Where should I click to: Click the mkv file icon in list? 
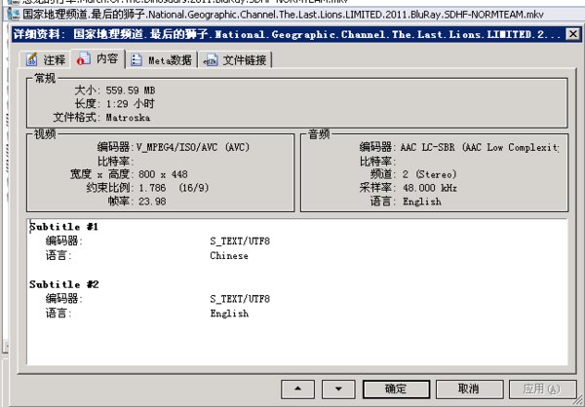point(14,15)
